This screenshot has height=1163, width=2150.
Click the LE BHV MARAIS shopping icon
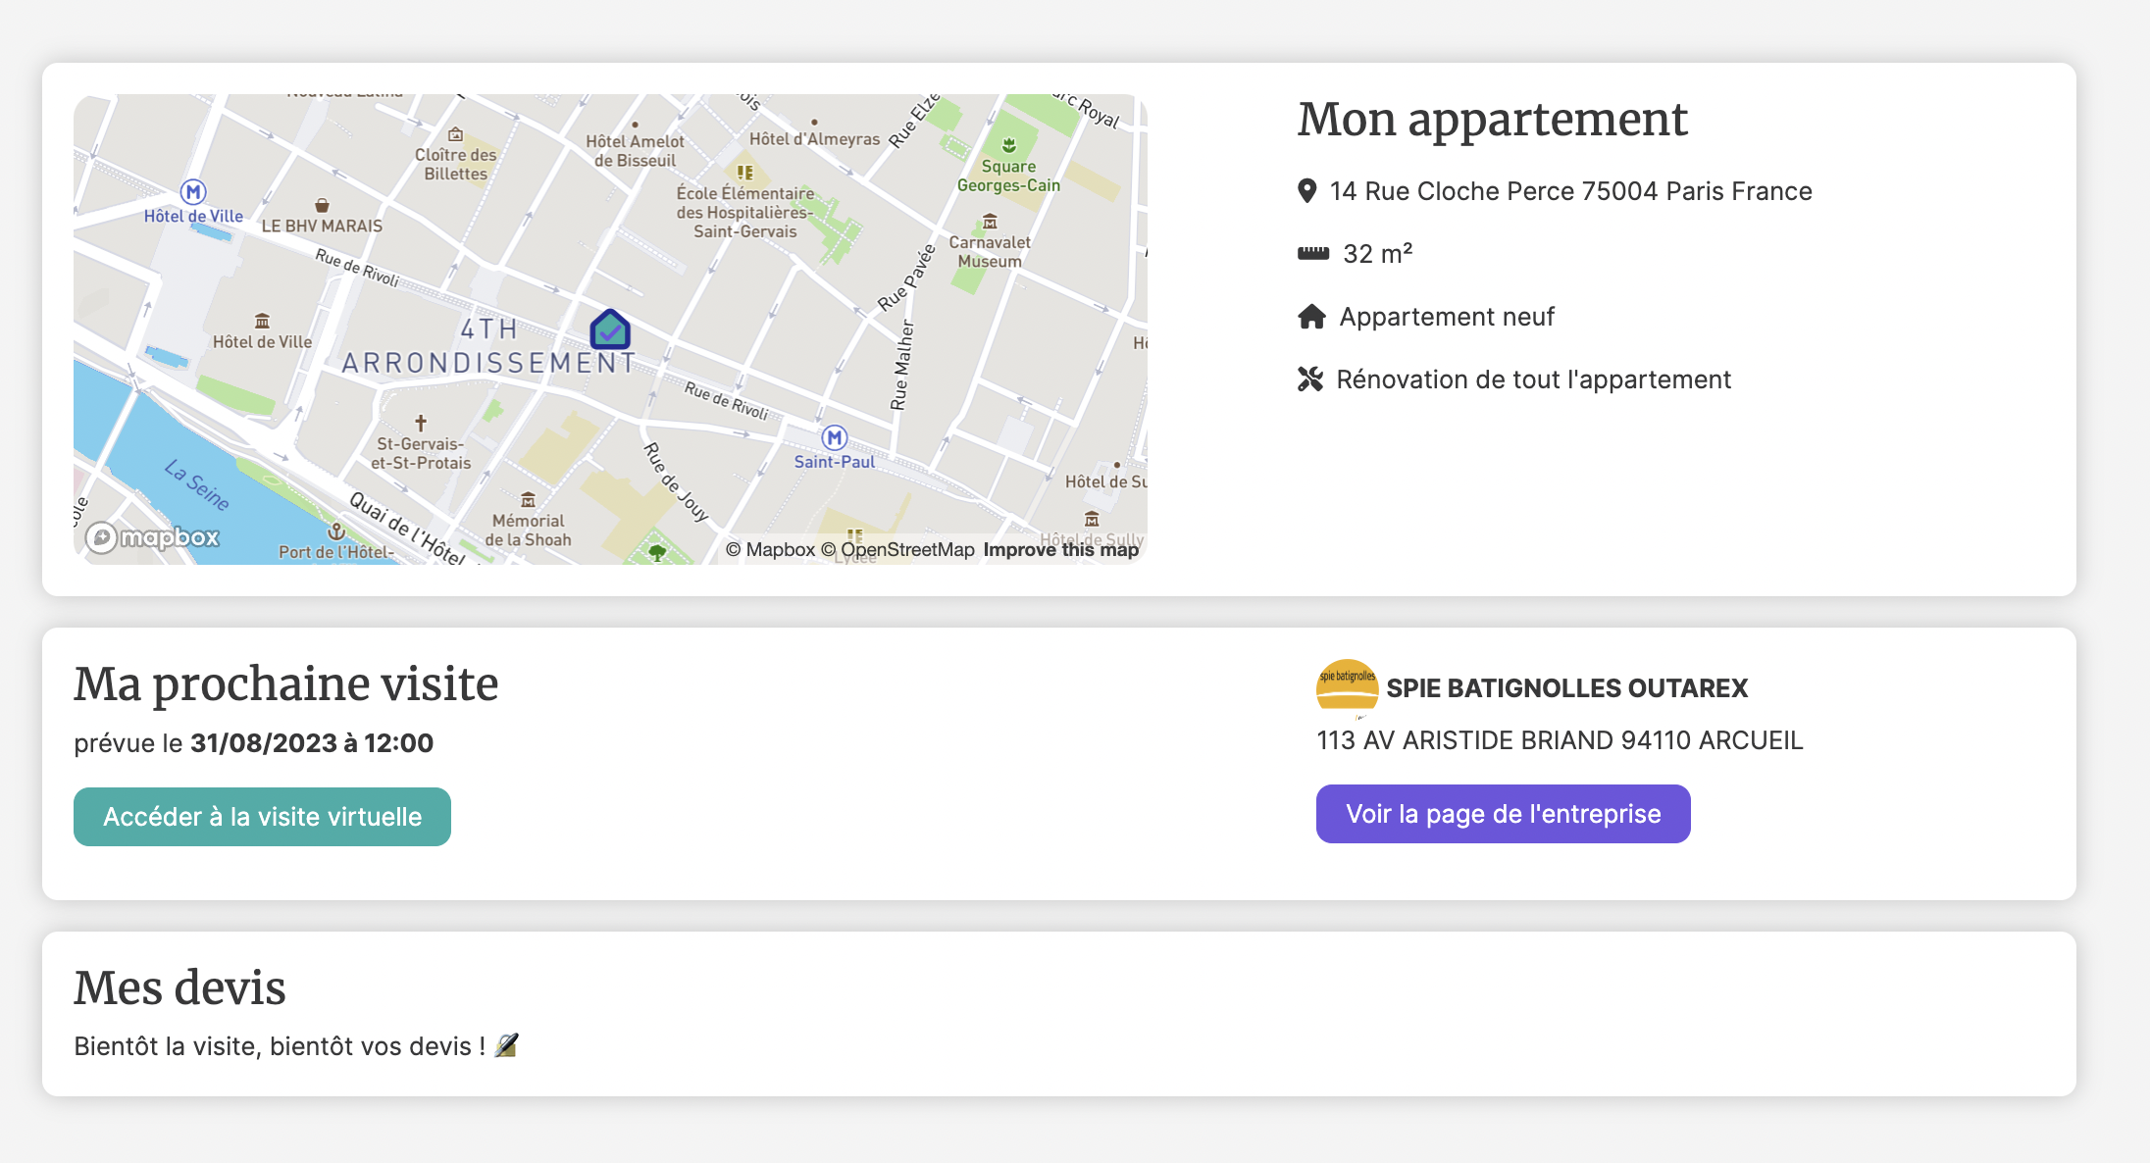pos(322,206)
